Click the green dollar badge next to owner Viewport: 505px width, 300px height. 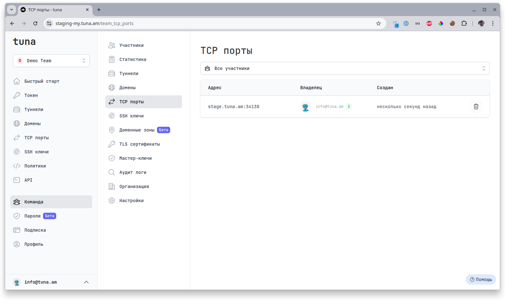coord(349,107)
